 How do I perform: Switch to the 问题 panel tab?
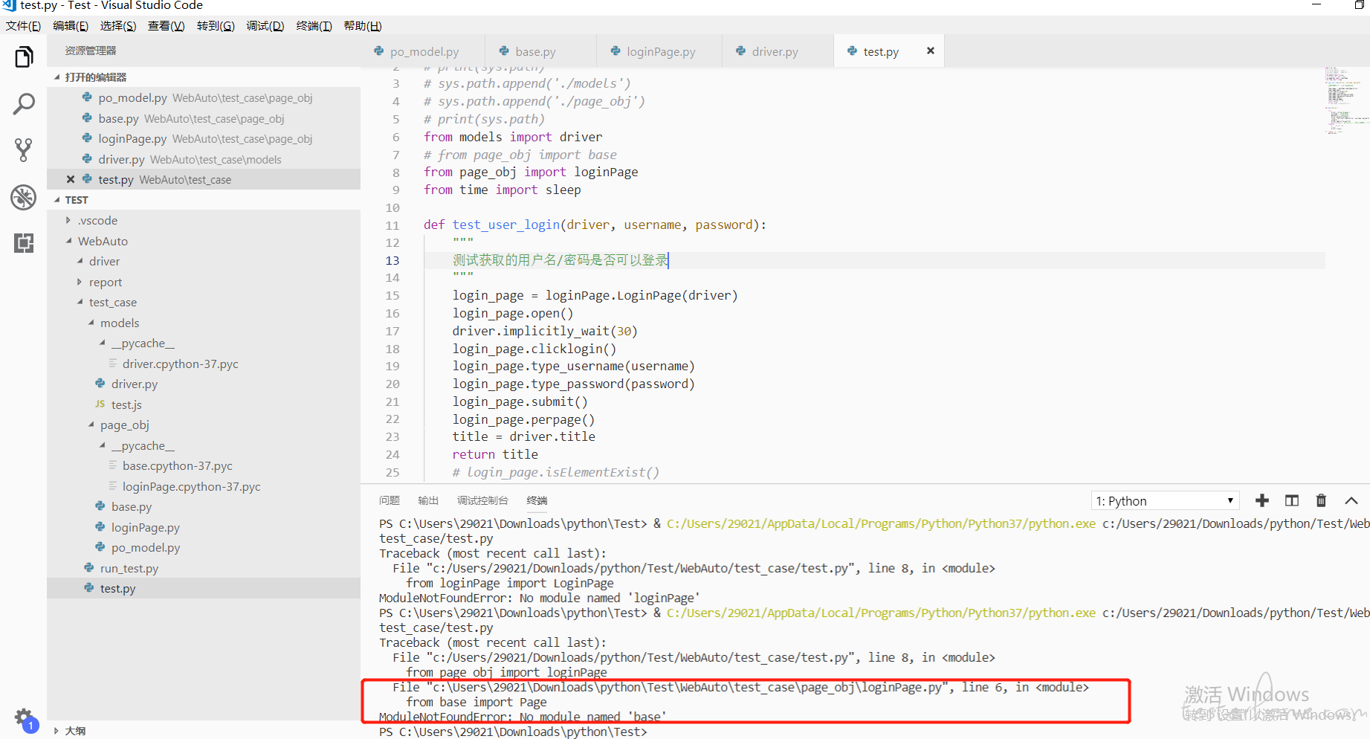pos(389,500)
